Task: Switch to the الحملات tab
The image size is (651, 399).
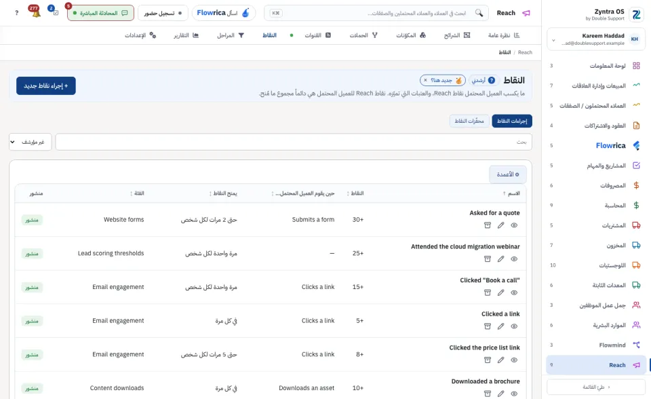Action: [363, 35]
